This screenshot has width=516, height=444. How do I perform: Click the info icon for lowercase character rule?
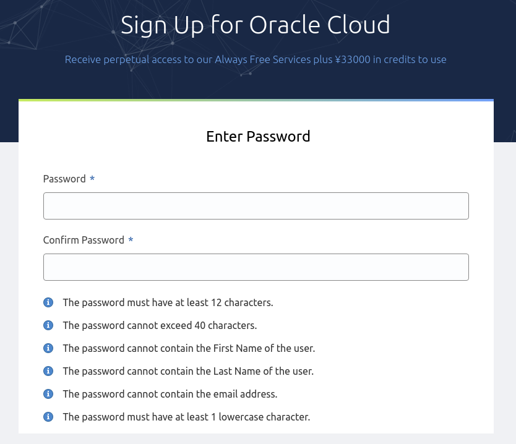click(x=48, y=417)
